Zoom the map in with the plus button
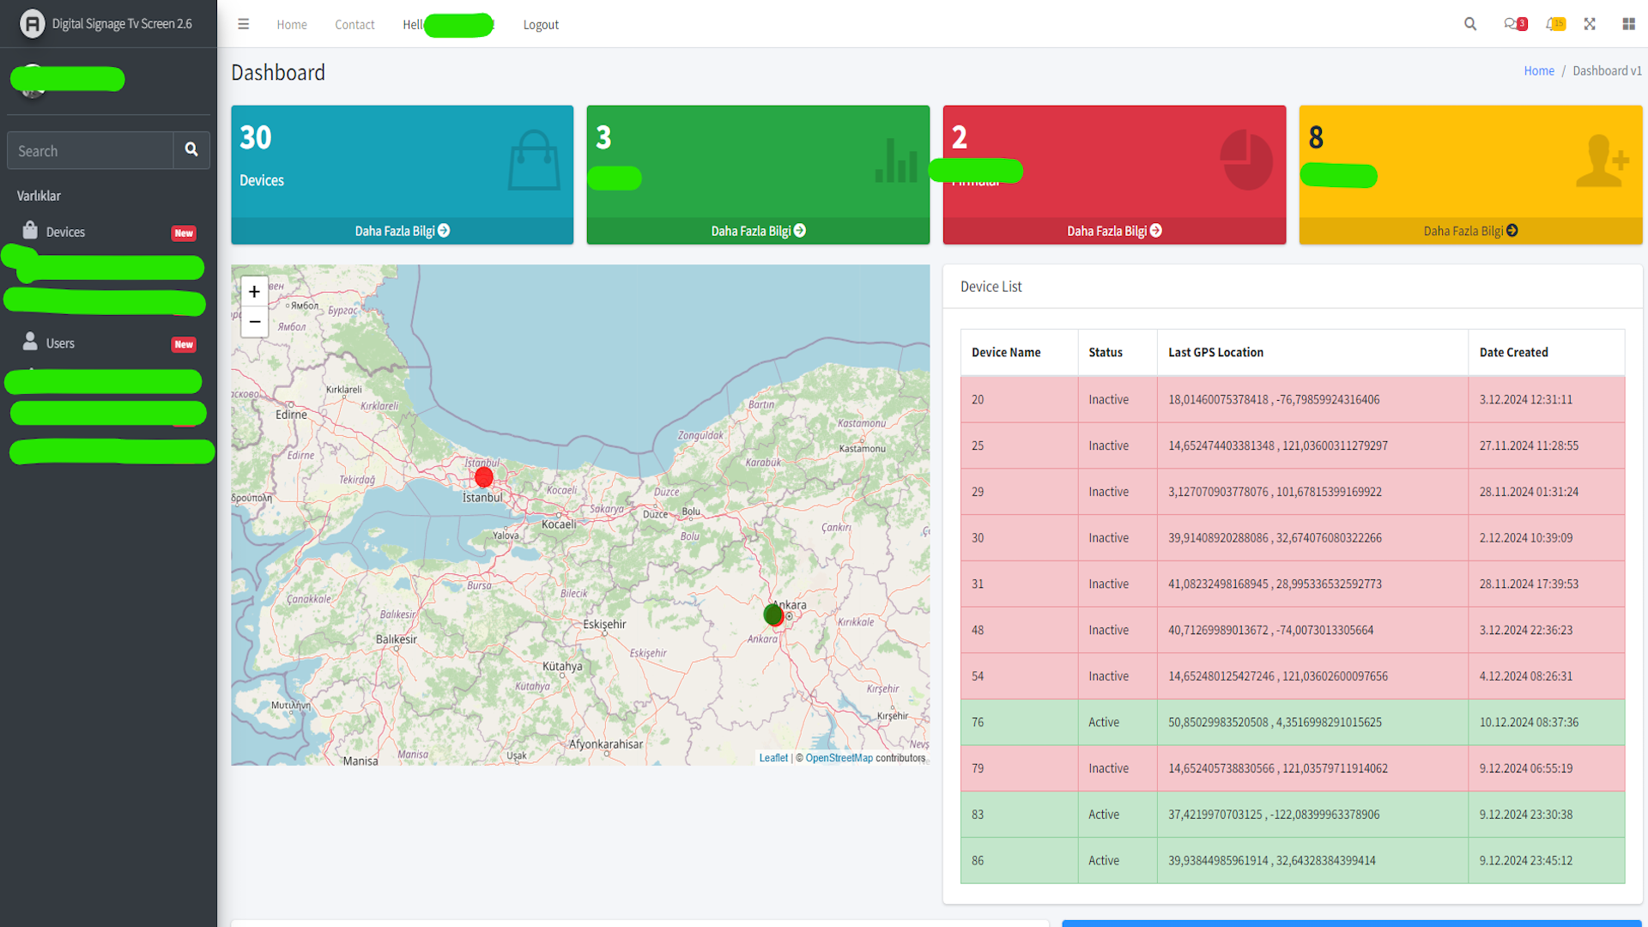 click(254, 291)
